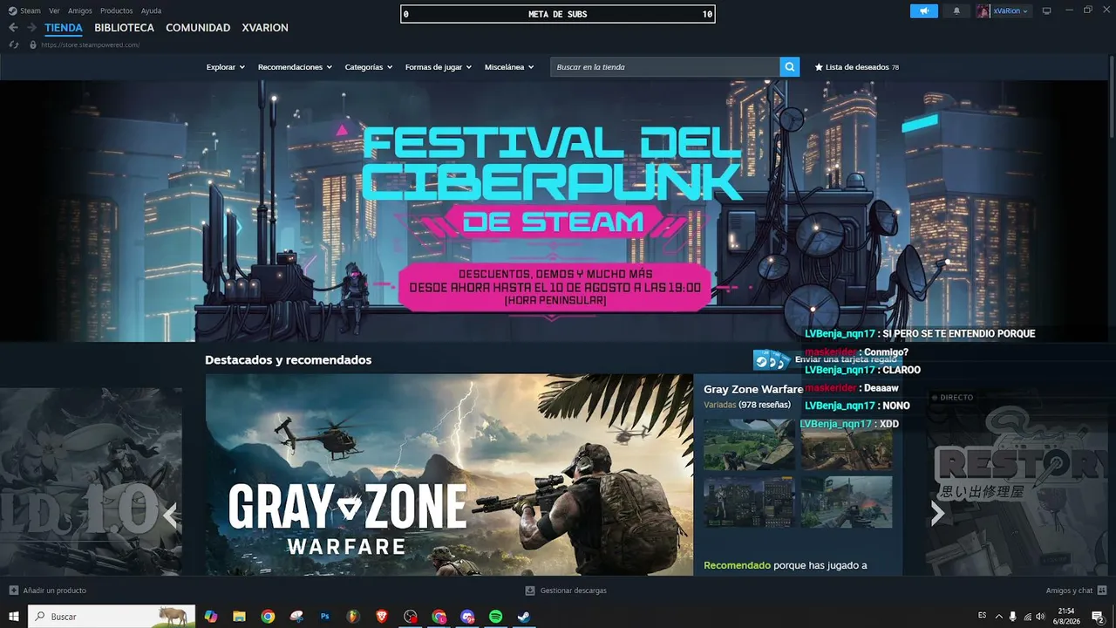
Task: Click the xVaRion profile avatar
Action: (983, 10)
